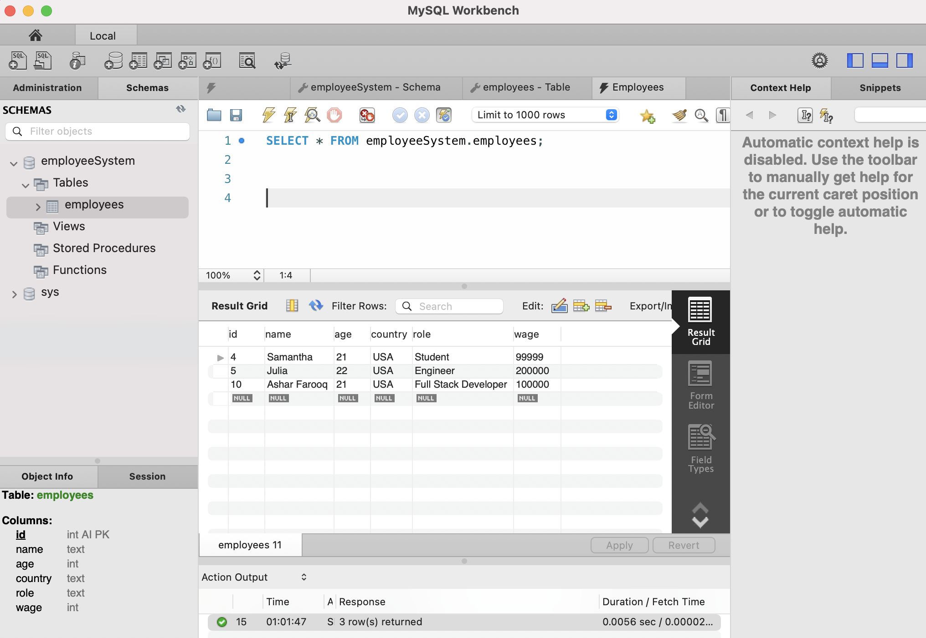
Task: Open the Action Output type selector
Action: [304, 577]
